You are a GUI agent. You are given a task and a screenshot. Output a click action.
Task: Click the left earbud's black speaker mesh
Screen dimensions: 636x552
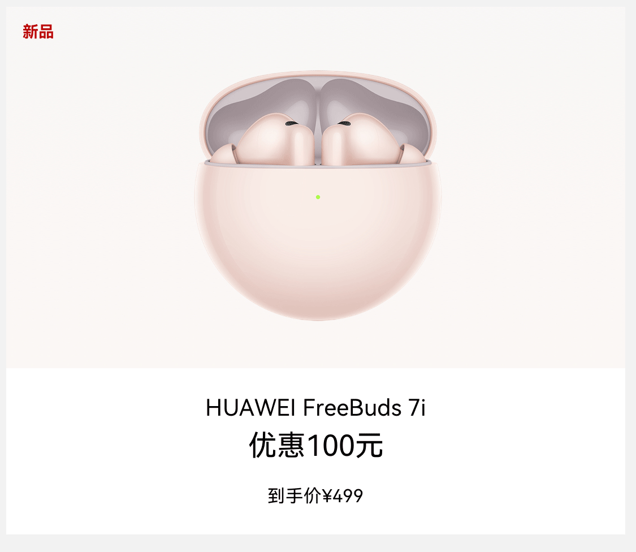point(291,123)
